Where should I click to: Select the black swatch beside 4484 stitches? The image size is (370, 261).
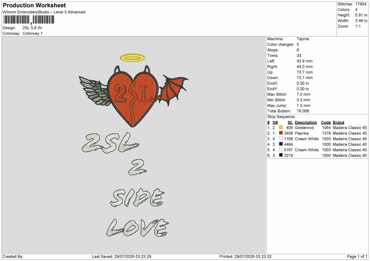pos(281,144)
